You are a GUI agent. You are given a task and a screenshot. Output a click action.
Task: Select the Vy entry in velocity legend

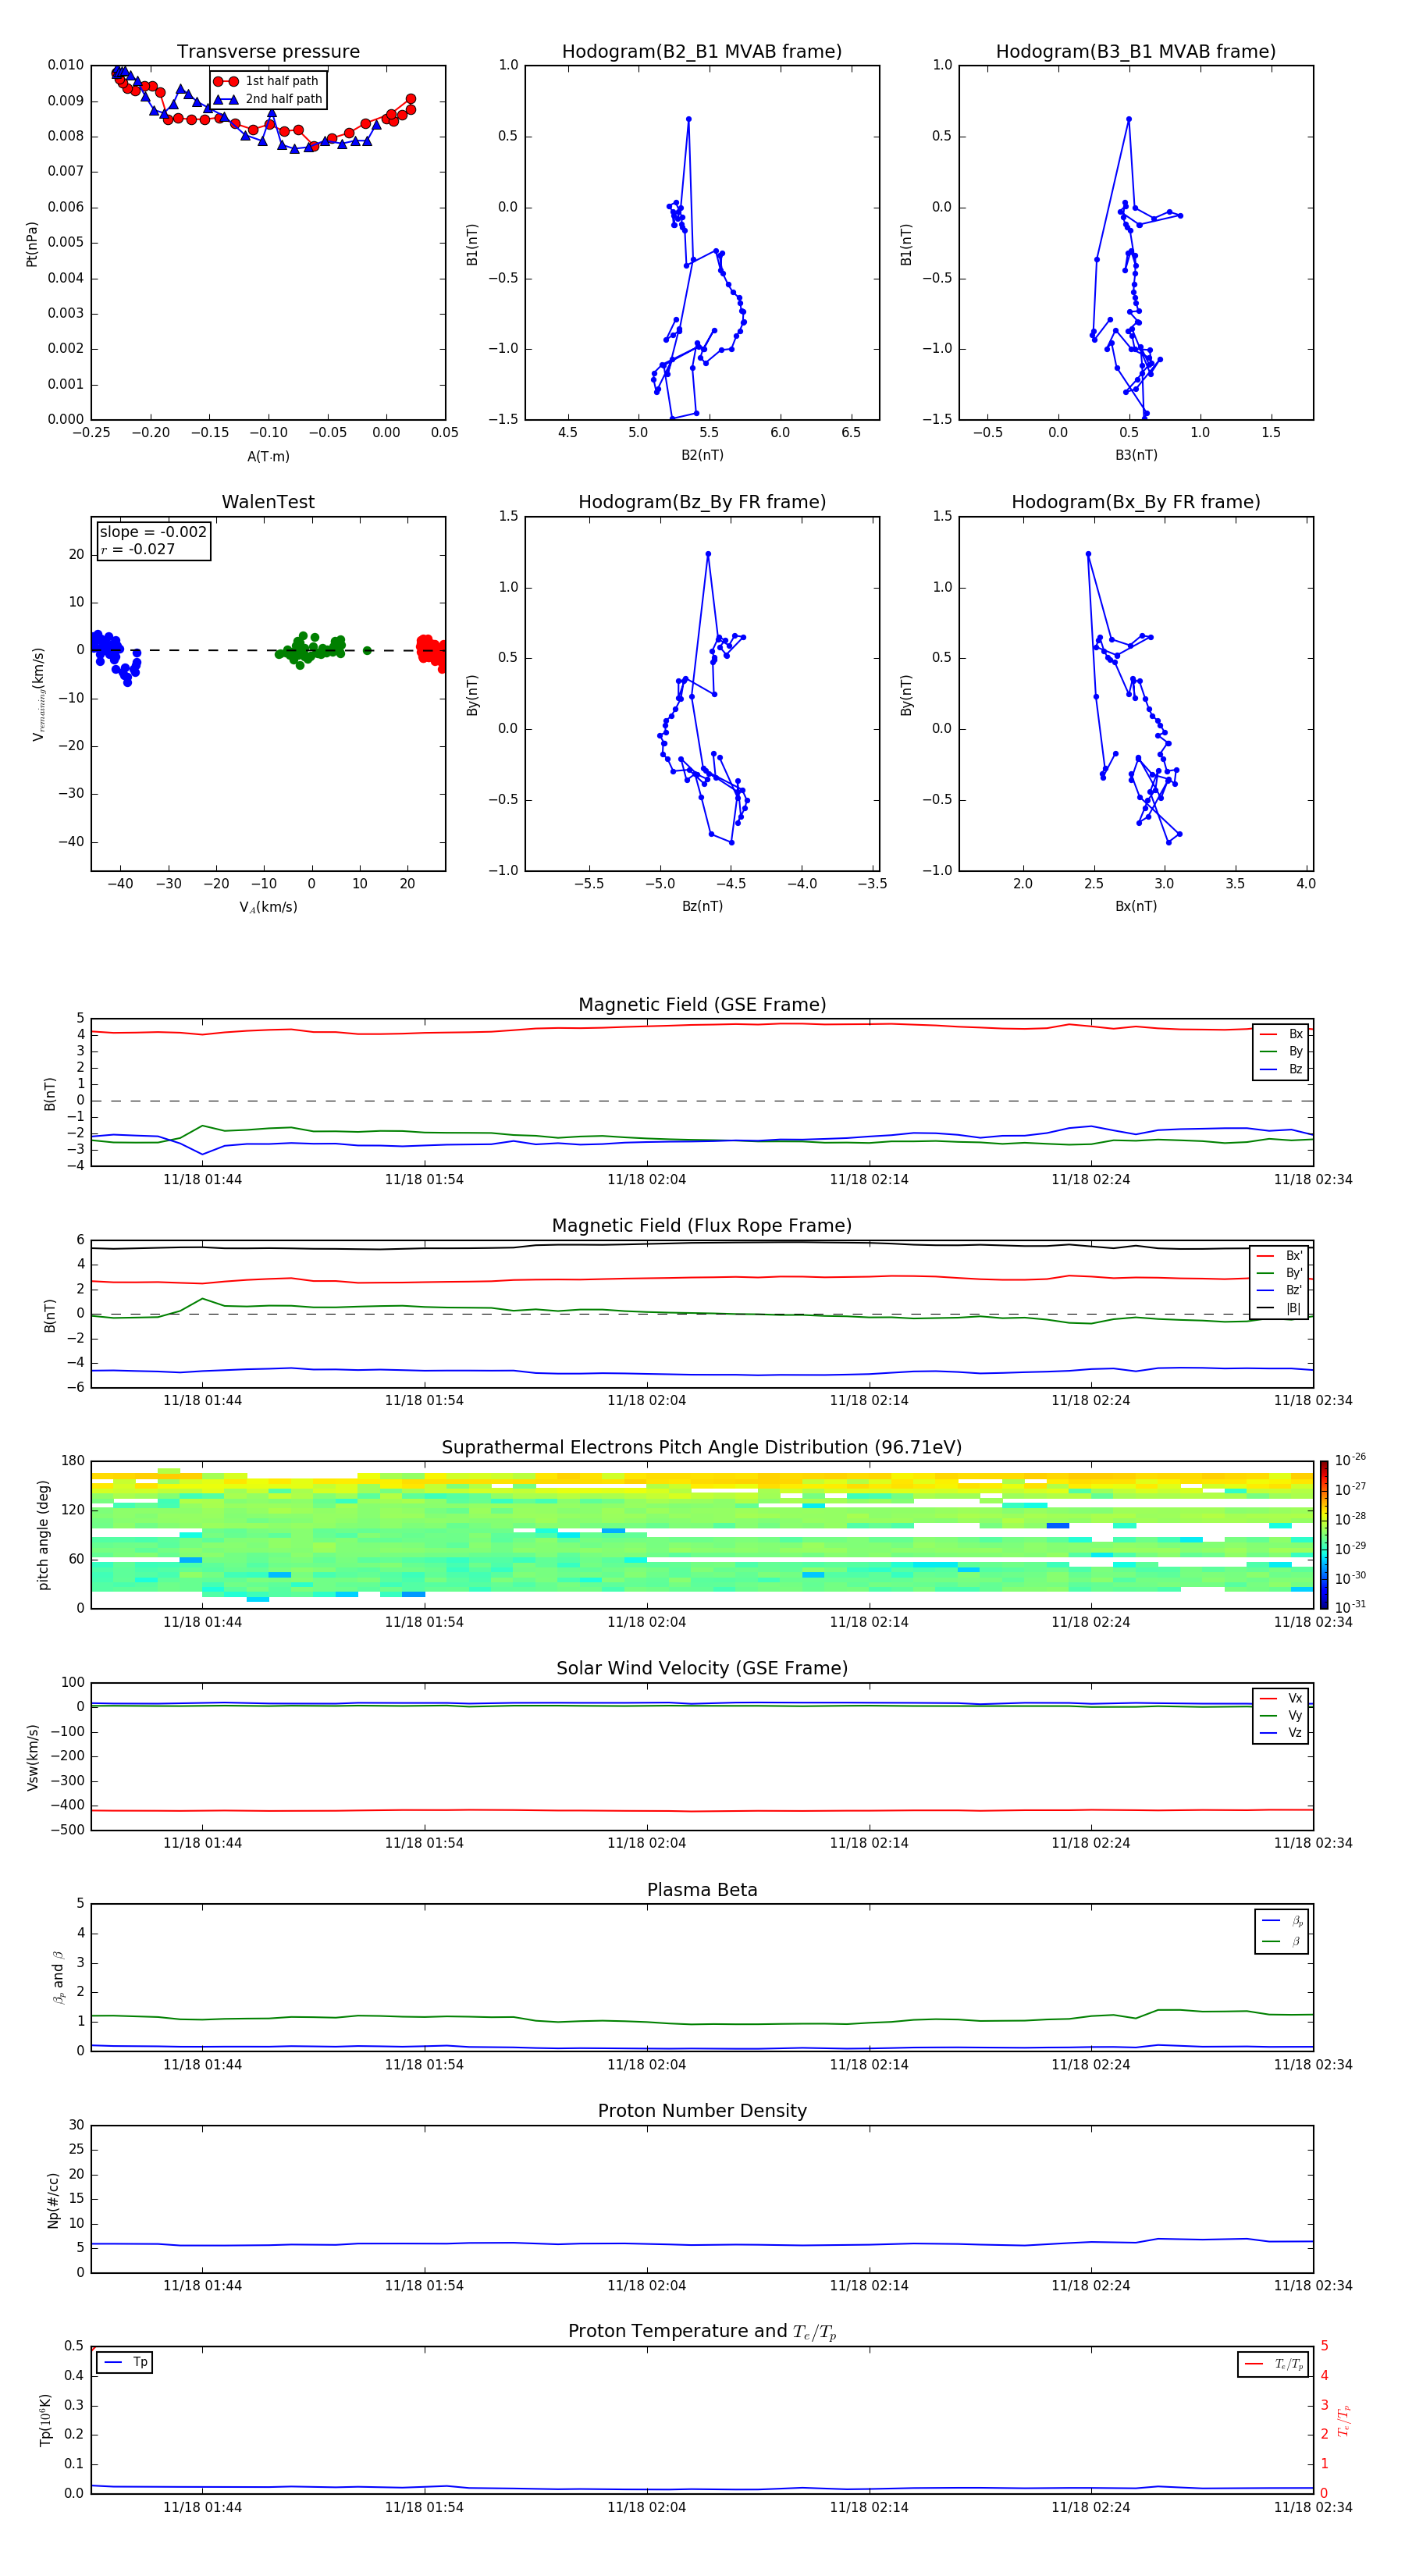[1281, 1716]
